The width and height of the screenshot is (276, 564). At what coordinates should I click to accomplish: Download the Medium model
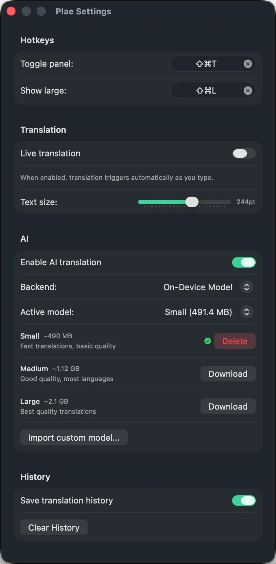point(228,373)
